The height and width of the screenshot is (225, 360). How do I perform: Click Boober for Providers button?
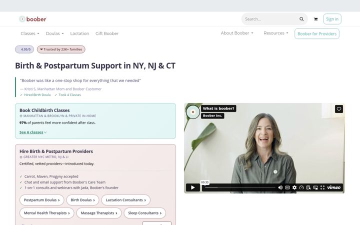tap(317, 34)
